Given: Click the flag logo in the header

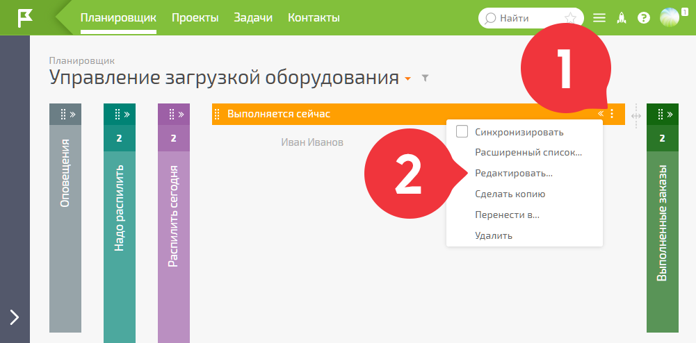Looking at the screenshot, I should point(25,18).
